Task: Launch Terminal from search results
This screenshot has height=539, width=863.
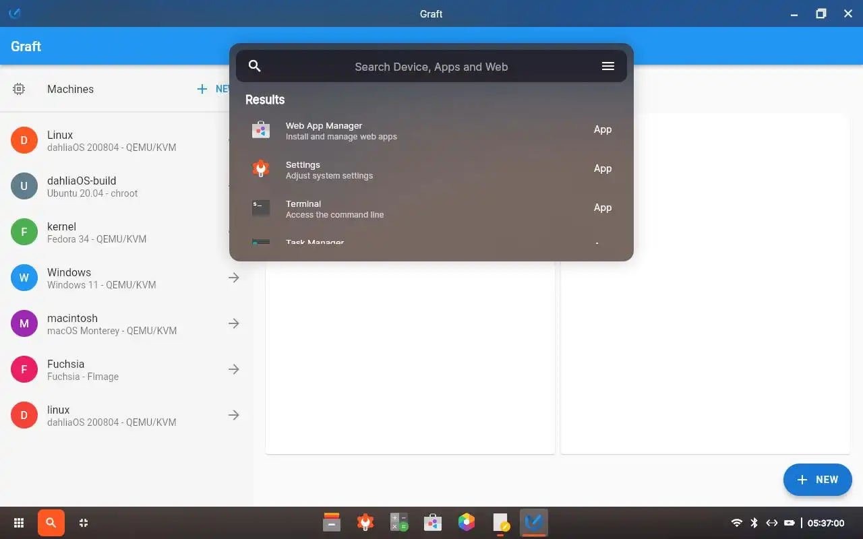Action: [x=431, y=208]
